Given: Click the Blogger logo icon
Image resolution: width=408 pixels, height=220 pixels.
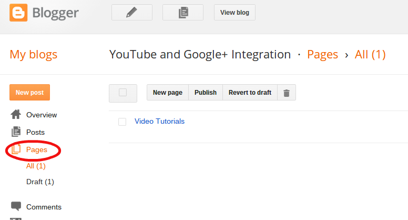Looking at the screenshot, I should coord(18,13).
